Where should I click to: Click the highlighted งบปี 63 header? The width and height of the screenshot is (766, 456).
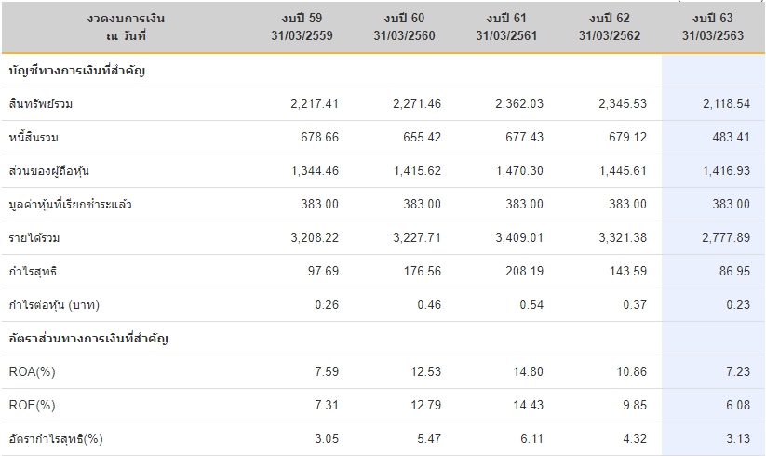point(713,27)
